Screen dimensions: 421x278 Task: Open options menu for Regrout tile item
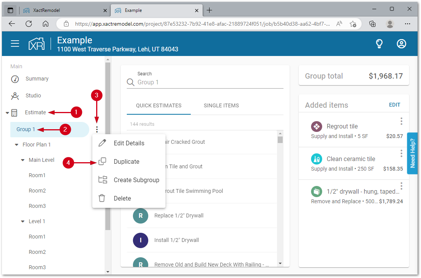coord(401,121)
